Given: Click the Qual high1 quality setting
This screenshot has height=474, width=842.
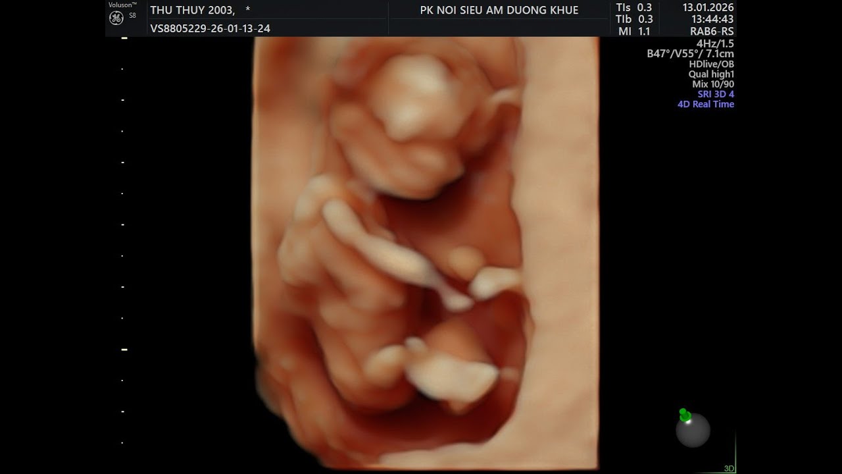Looking at the screenshot, I should [x=711, y=74].
